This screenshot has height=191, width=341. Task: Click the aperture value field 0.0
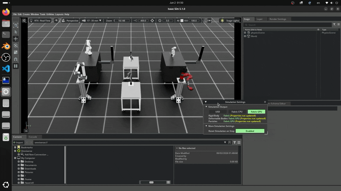pos(168,20)
